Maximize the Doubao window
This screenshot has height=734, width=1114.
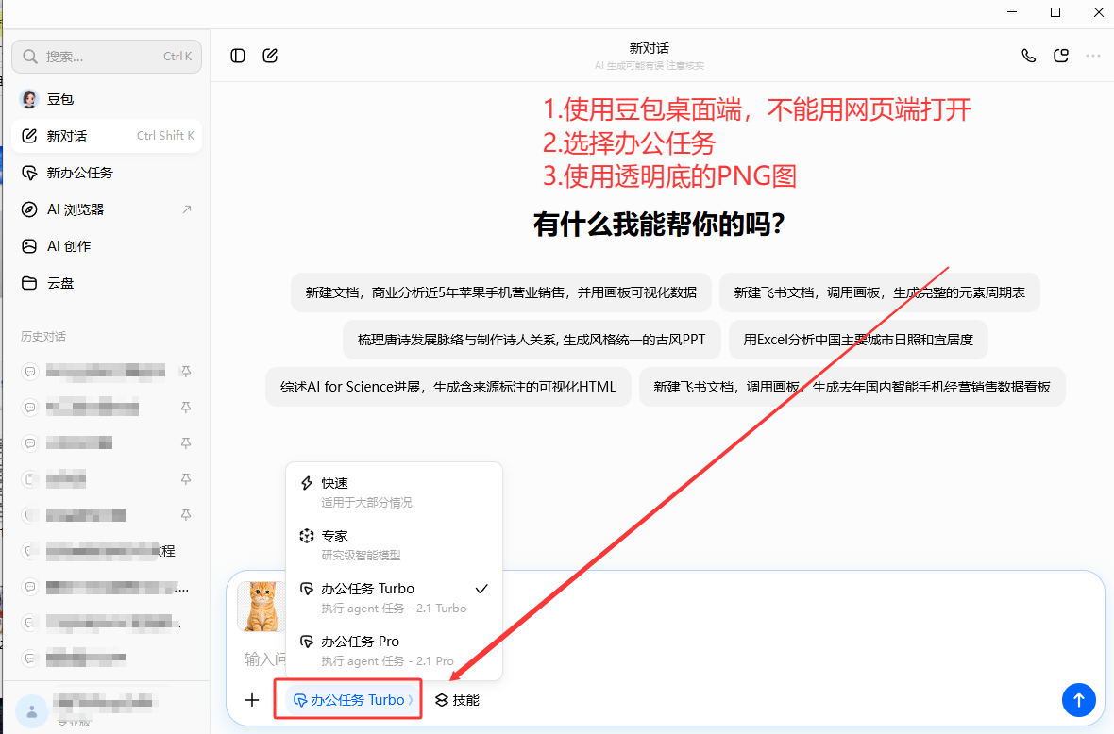tap(1055, 13)
